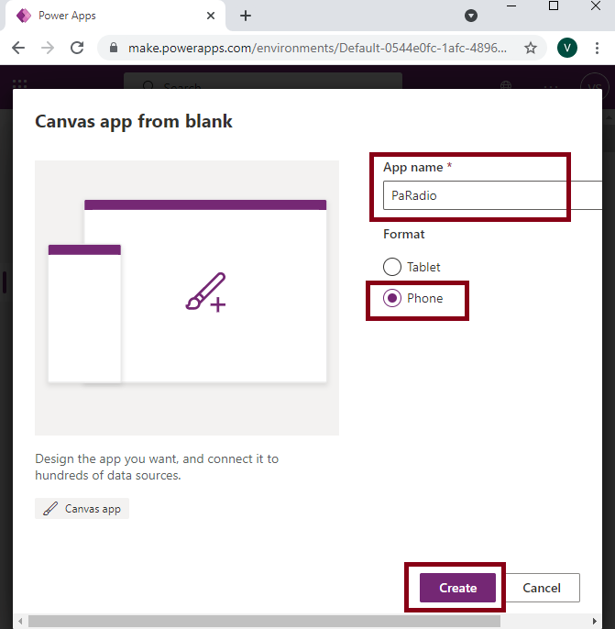Open the Chrome profile avatar V
615x629 pixels.
pos(566,48)
